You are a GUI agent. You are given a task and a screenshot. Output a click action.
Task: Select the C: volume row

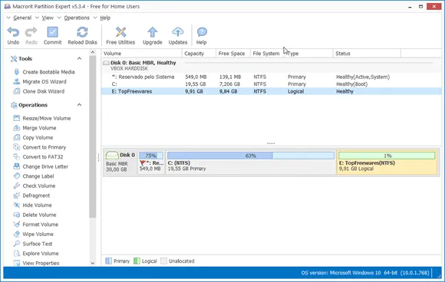click(271, 84)
